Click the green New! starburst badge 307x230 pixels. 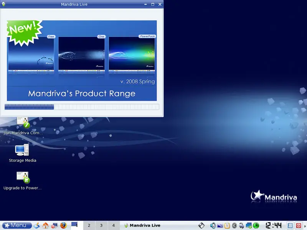pyautogui.click(x=25, y=33)
